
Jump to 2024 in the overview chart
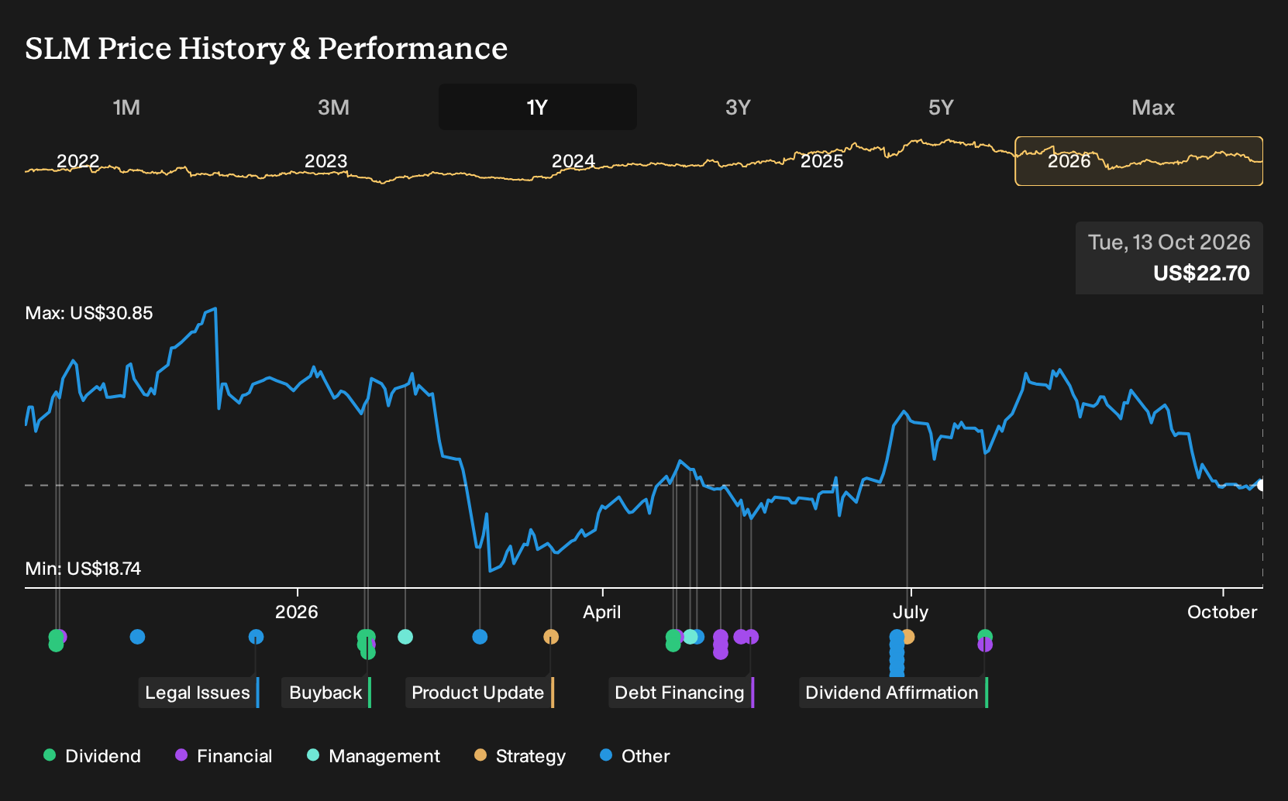[573, 161]
